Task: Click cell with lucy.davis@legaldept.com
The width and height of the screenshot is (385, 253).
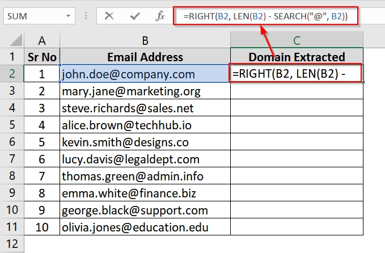Action: 145,159
